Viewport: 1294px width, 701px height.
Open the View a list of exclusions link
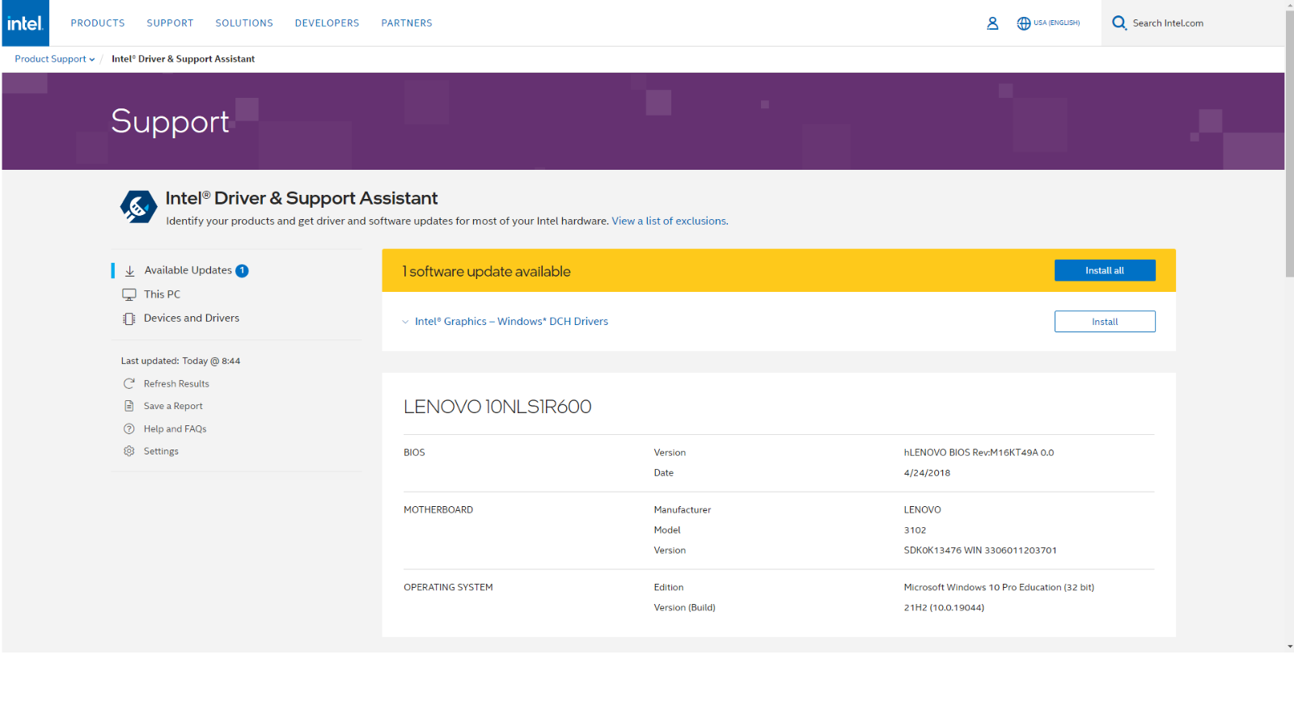(669, 221)
